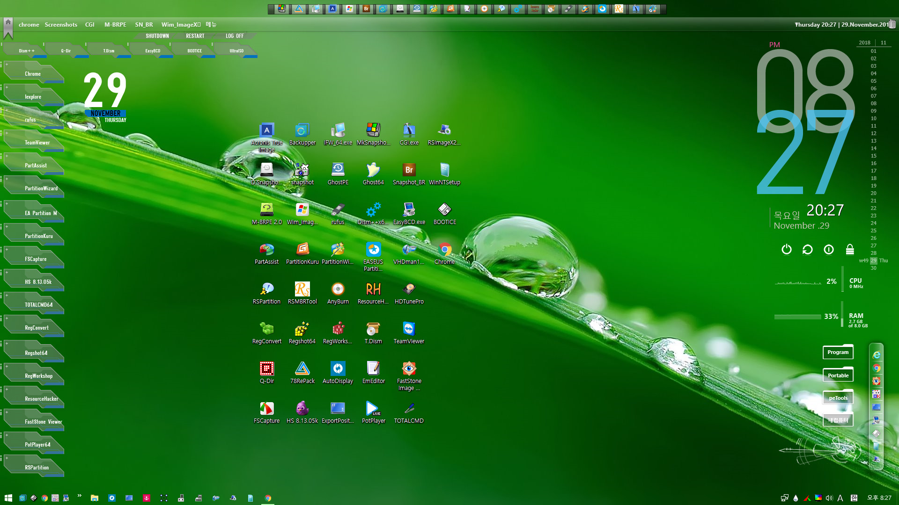Open CGI menu in top bar
This screenshot has height=505, width=899.
(89, 24)
